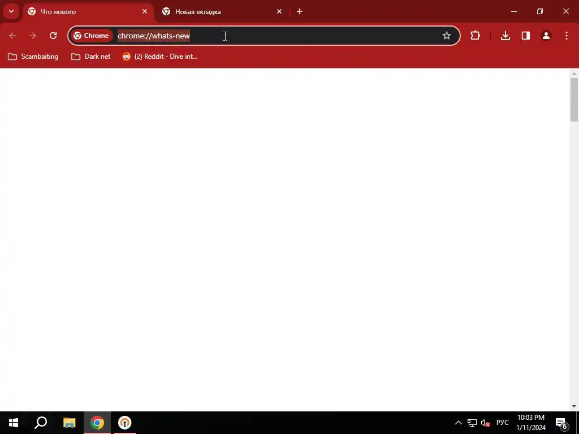Open File Explorer from taskbar
Screen dimensions: 579x434
pyautogui.click(x=69, y=423)
